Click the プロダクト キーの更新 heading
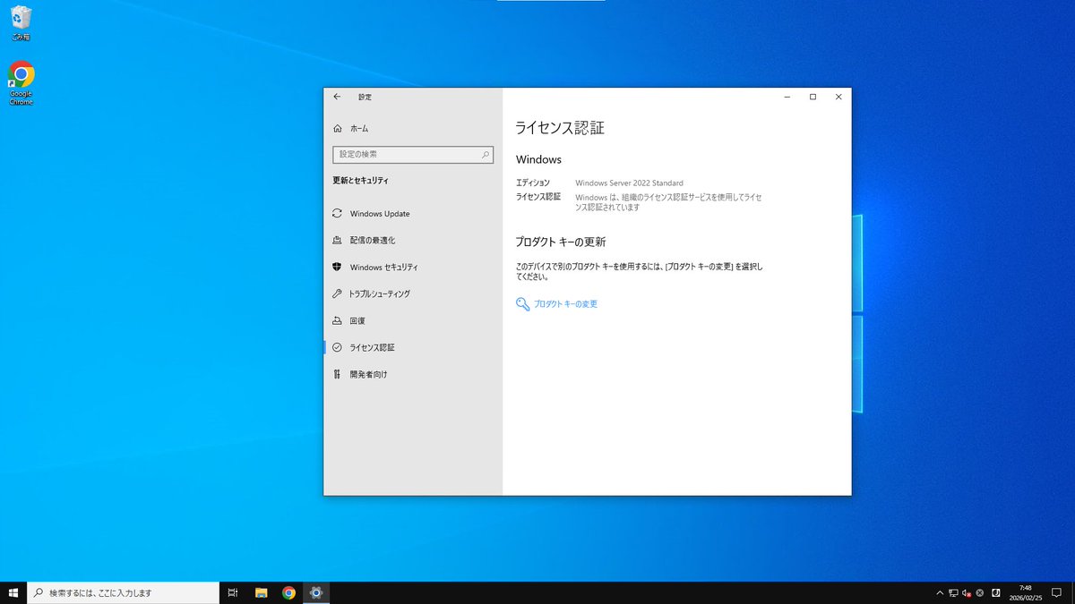The height and width of the screenshot is (604, 1075). [x=561, y=242]
